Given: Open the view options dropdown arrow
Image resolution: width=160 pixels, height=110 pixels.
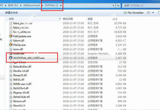Looking at the screenshot, I should pos(153,13).
